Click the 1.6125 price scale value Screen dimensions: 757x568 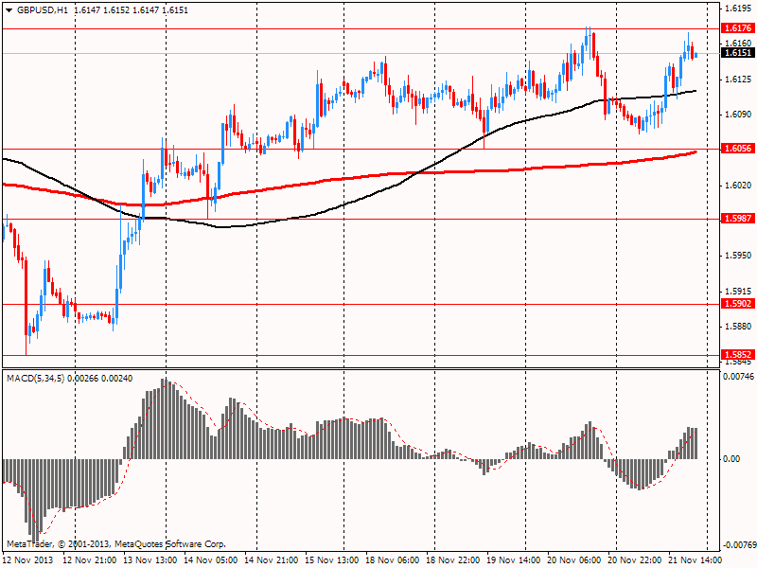coord(738,80)
